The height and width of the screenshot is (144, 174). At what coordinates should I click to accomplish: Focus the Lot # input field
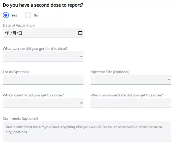(x=43, y=80)
